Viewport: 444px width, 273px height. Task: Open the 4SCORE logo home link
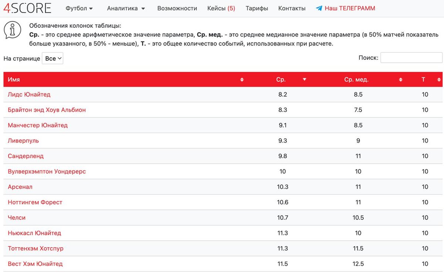pyautogui.click(x=27, y=8)
